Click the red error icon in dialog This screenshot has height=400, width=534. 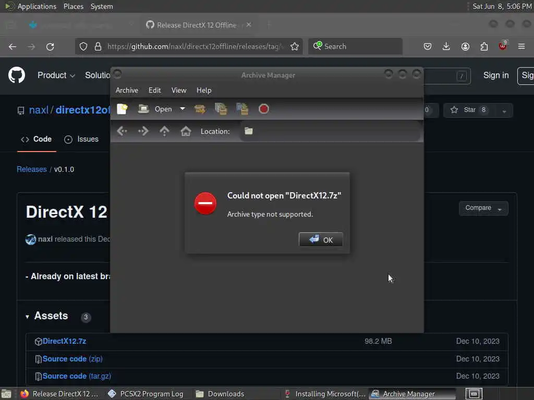point(205,204)
